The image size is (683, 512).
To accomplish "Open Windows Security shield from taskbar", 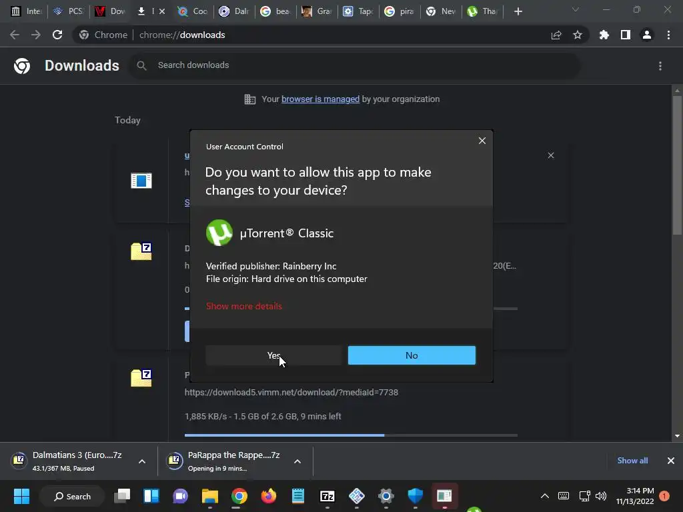I will click(x=415, y=496).
